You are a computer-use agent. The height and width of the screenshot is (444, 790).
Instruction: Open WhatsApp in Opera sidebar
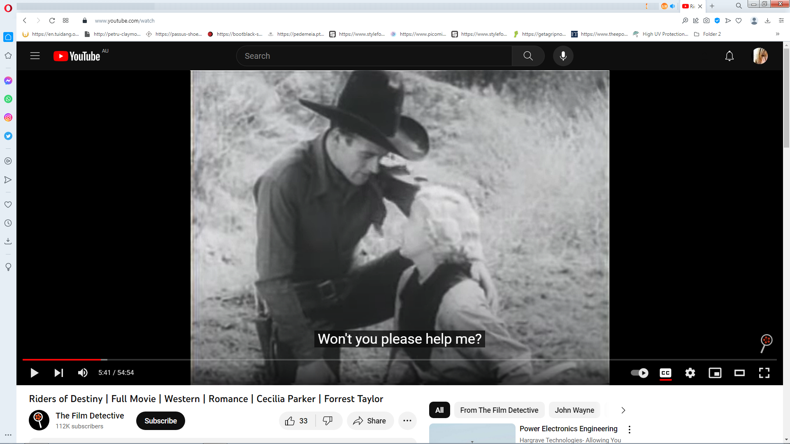point(8,99)
